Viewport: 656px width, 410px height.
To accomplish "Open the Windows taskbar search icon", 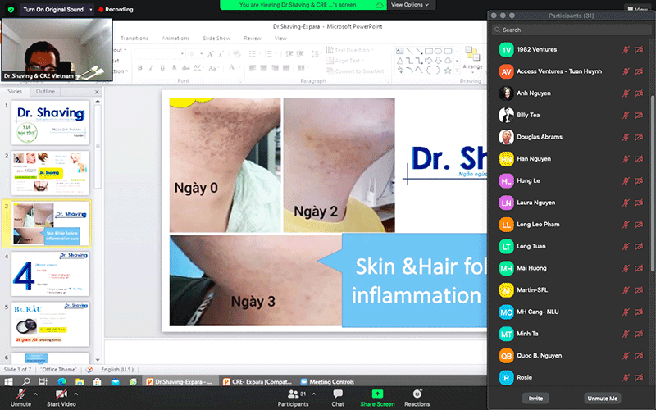I will [26, 381].
